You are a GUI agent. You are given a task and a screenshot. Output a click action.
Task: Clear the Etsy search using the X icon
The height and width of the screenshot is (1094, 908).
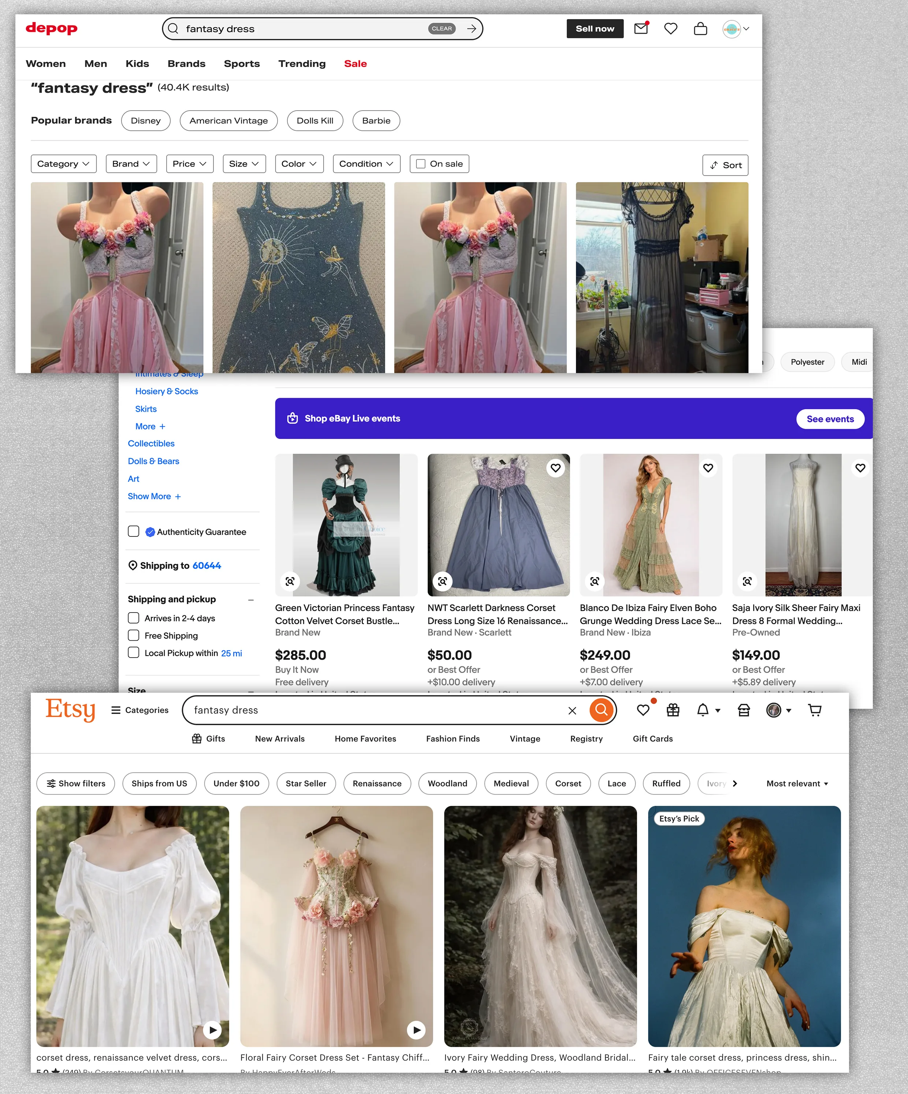click(573, 710)
